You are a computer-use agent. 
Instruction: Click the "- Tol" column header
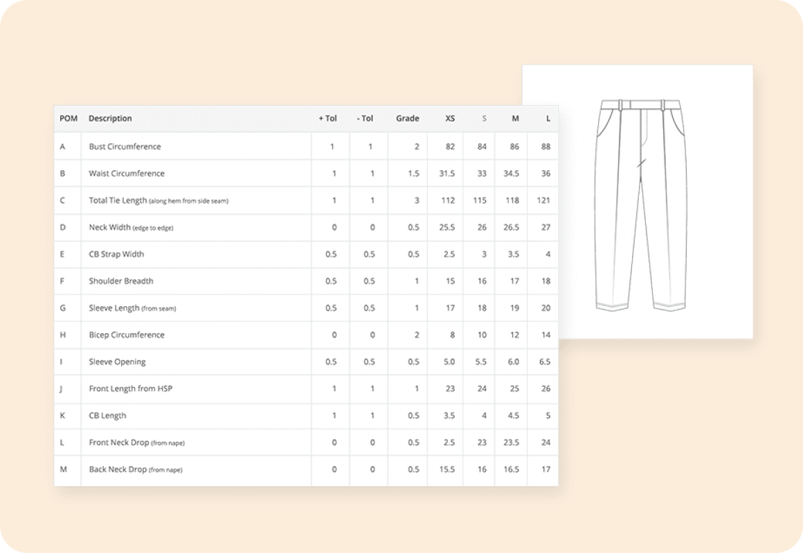(x=365, y=118)
